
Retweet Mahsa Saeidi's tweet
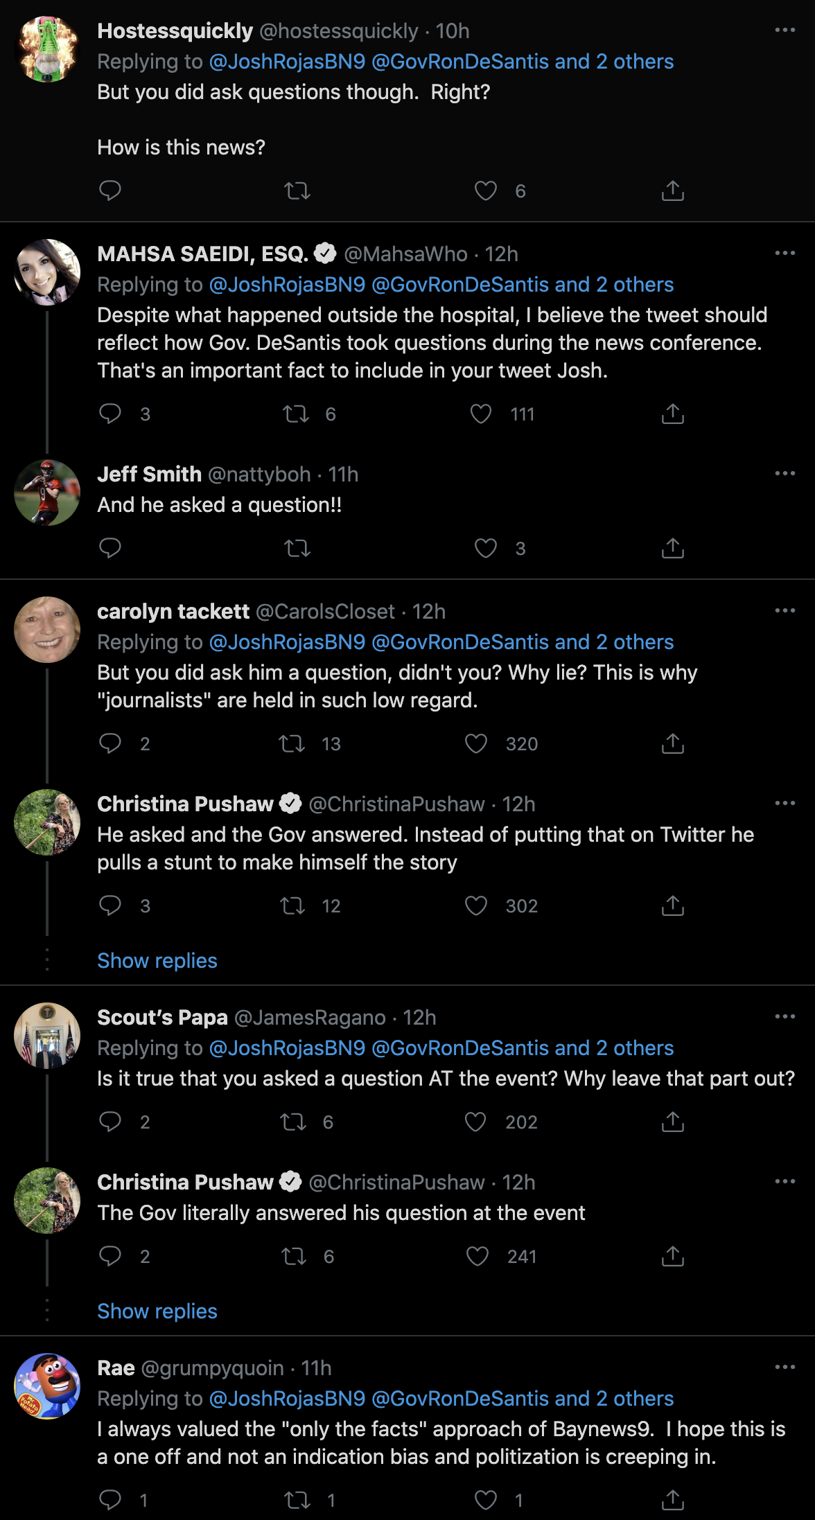pyautogui.click(x=296, y=414)
